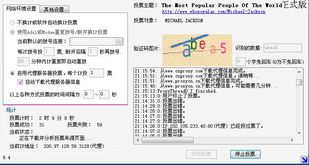The width and height of the screenshot is (309, 165).
Task: Click the captcha image abea5
Action: point(197,50)
